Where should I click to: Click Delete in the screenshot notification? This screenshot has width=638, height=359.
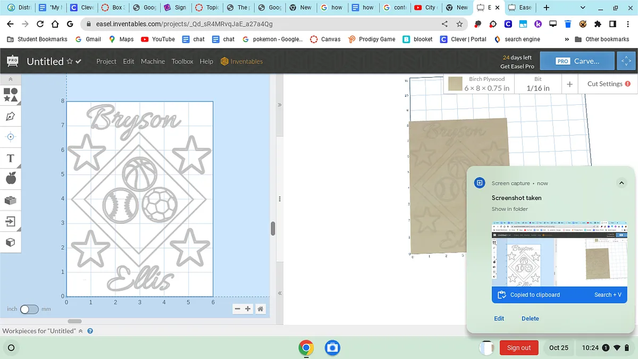(x=530, y=319)
